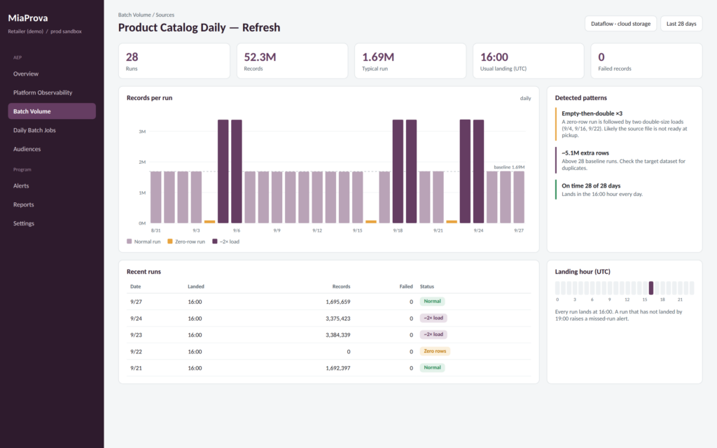
Task: Select the highlighted 16:00 landing hour bar
Action: coord(650,288)
